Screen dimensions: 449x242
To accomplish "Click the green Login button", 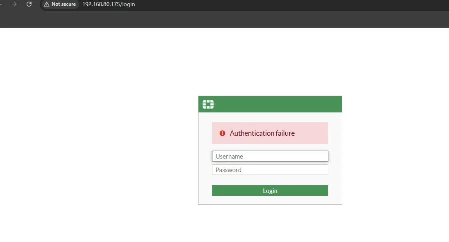I will [x=270, y=190].
